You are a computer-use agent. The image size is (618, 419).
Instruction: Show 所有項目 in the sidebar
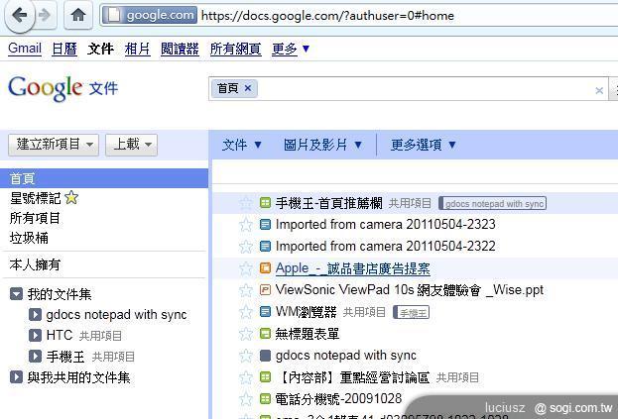point(35,218)
